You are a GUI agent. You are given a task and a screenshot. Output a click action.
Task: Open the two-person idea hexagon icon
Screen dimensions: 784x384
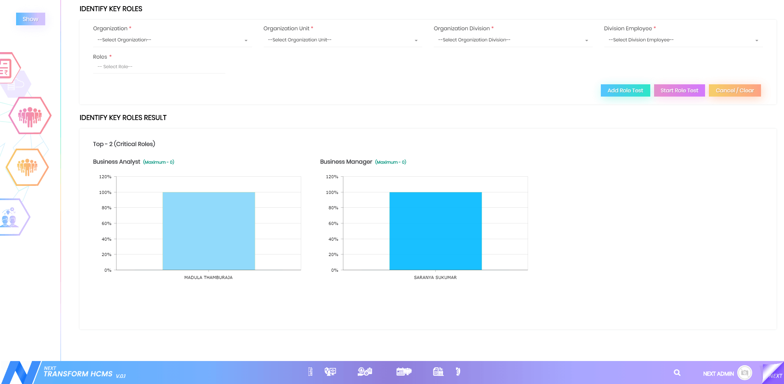pyautogui.click(x=11, y=217)
